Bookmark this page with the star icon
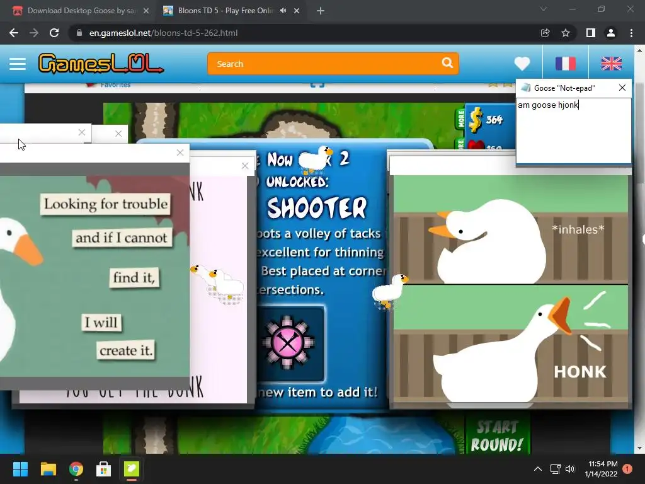This screenshot has height=484, width=645. (x=566, y=33)
